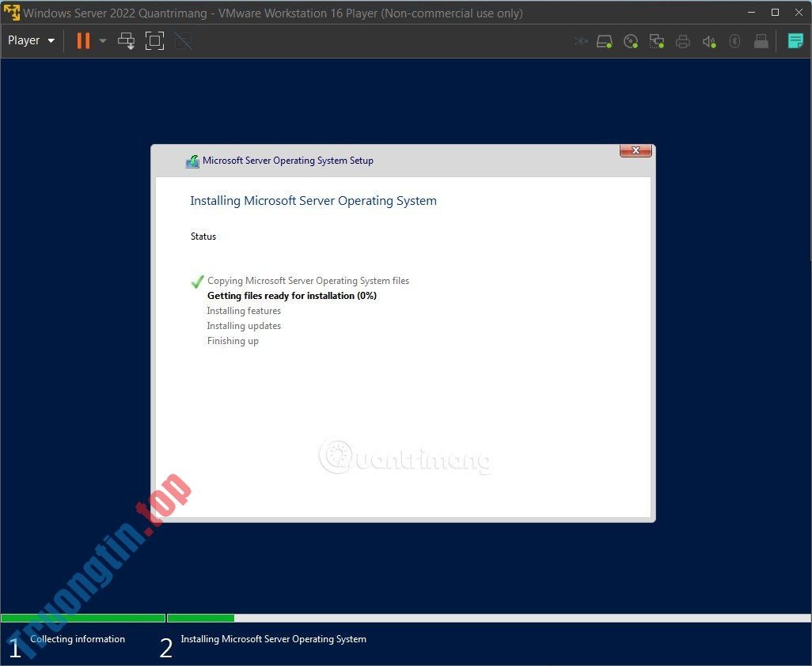Click the USB device icon
Viewport: 812px width, 666px height.
[761, 41]
